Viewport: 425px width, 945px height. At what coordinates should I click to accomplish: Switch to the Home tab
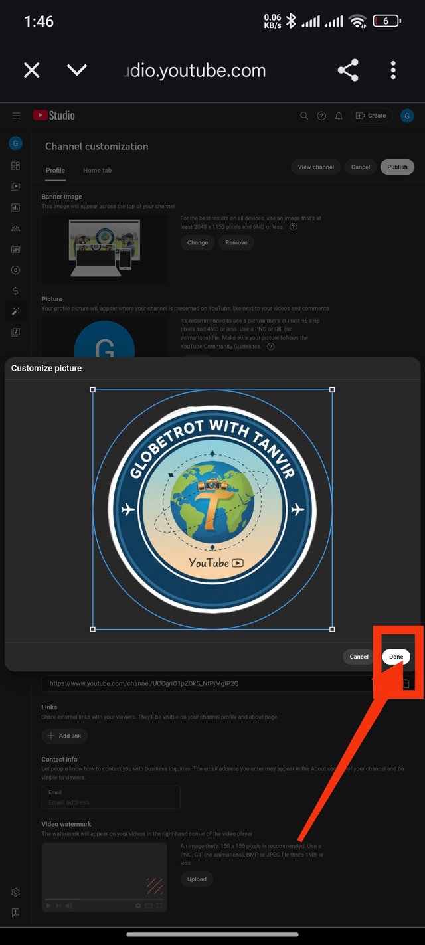click(97, 171)
